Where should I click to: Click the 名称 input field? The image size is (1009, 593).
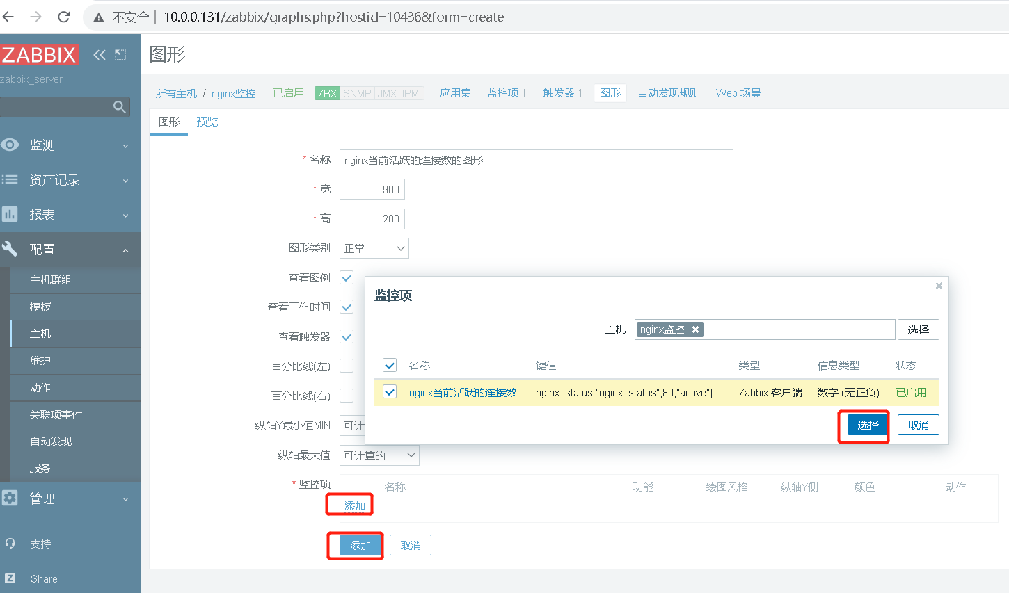click(x=536, y=160)
